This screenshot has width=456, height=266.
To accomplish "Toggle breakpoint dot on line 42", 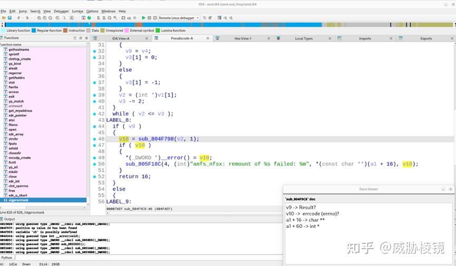I will coord(94,114).
